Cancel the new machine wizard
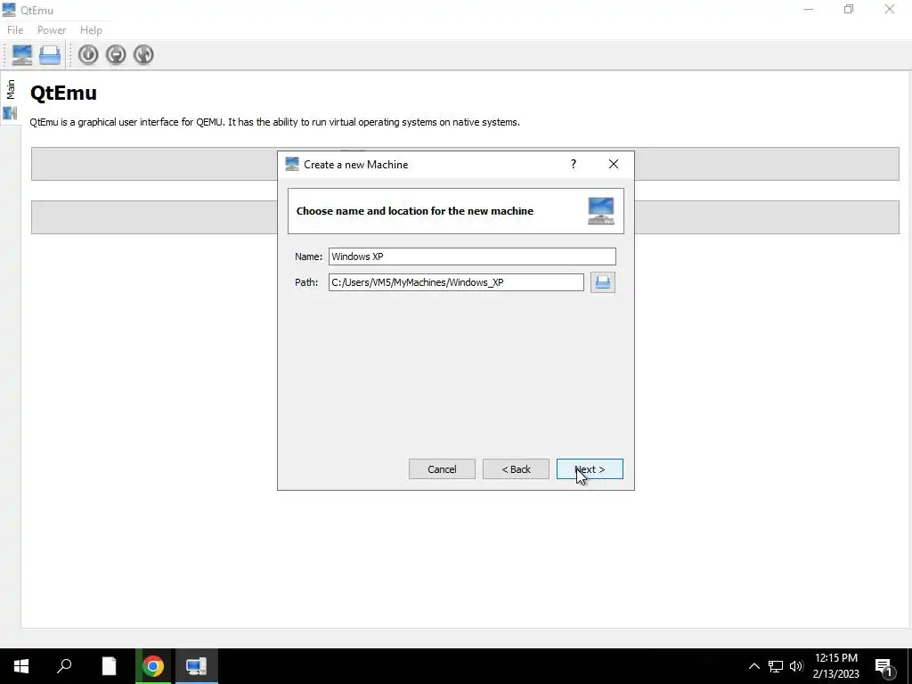 442,469
